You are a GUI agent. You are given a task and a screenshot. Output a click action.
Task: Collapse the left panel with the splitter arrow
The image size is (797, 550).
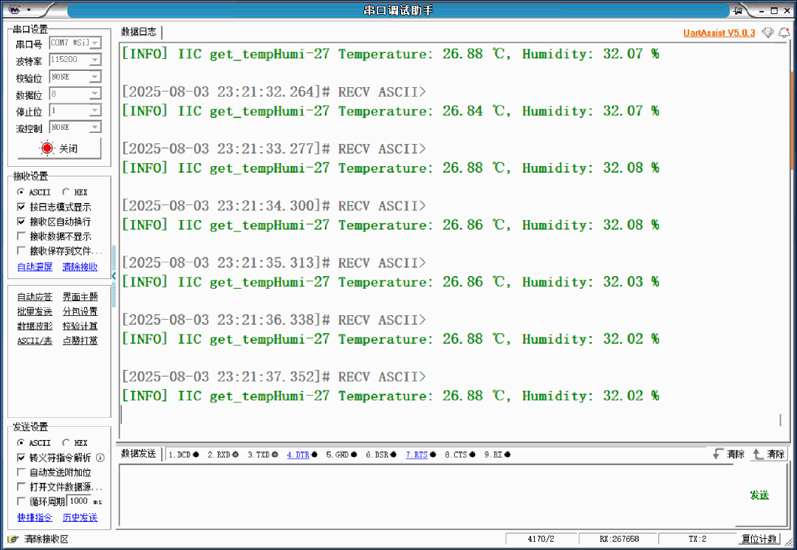114,276
